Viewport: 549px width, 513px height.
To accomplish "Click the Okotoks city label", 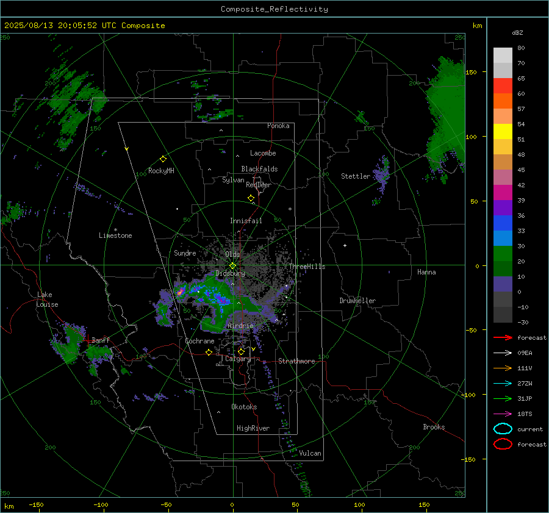I will tap(244, 407).
